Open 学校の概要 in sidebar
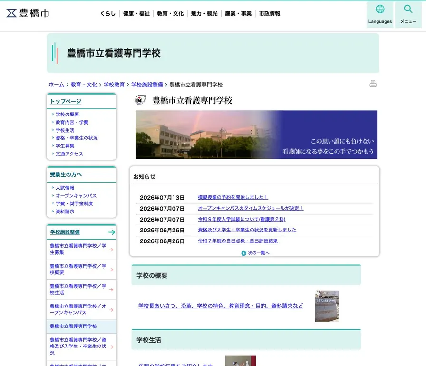 pos(67,114)
